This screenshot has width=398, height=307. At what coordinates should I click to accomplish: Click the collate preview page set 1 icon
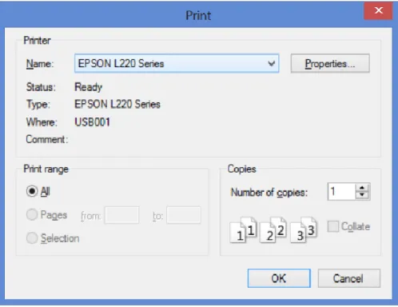coord(243,229)
